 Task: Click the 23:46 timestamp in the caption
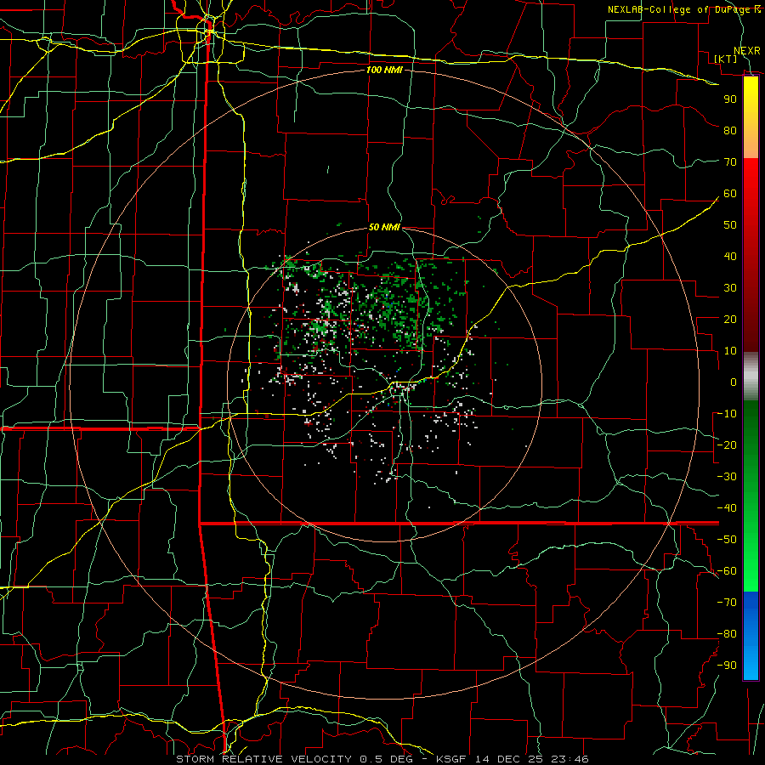click(569, 759)
